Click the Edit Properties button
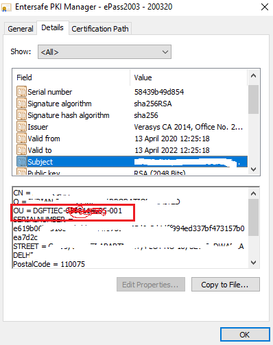This screenshot has width=273, height=345. pyautogui.click(x=151, y=285)
